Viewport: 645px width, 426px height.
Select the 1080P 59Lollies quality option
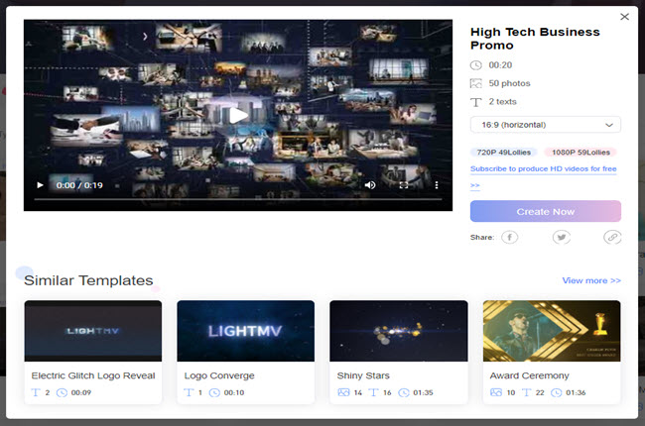(x=580, y=153)
